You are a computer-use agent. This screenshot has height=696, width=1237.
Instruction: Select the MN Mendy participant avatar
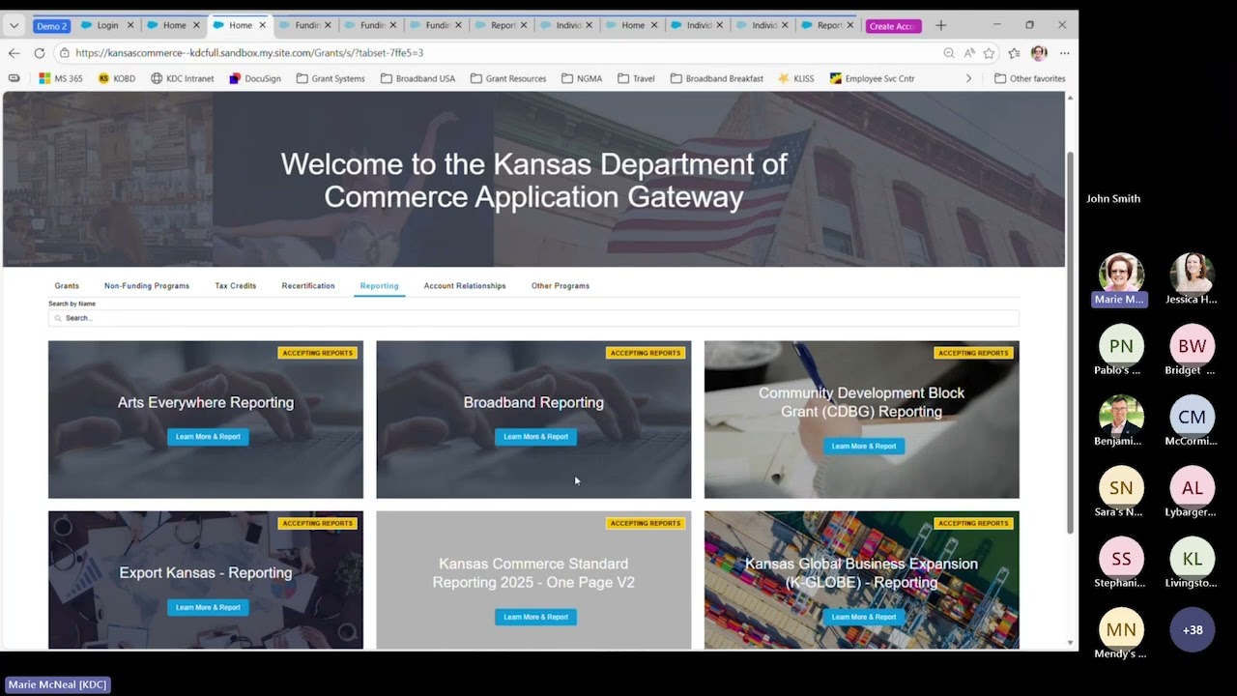[1121, 629]
